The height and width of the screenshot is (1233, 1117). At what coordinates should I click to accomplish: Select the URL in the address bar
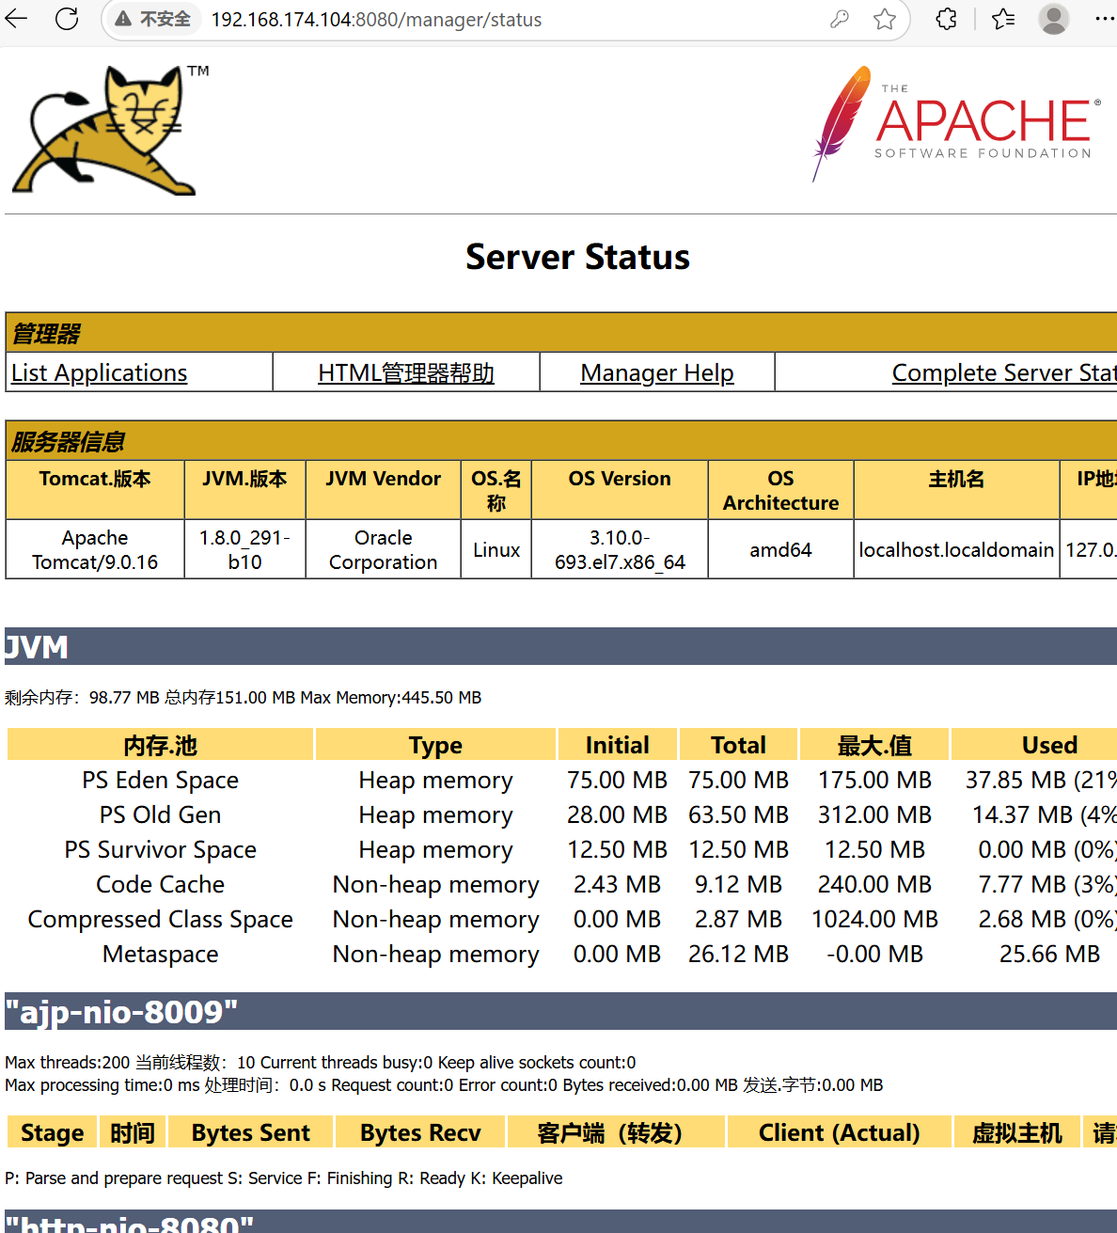[376, 20]
